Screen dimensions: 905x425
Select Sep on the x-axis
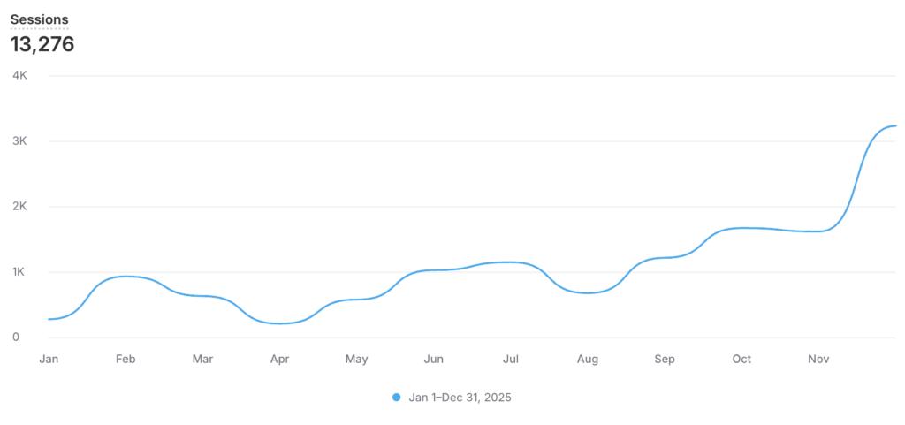point(665,360)
